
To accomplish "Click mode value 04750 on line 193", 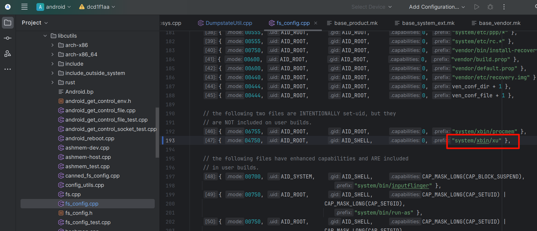I will coord(252,141).
